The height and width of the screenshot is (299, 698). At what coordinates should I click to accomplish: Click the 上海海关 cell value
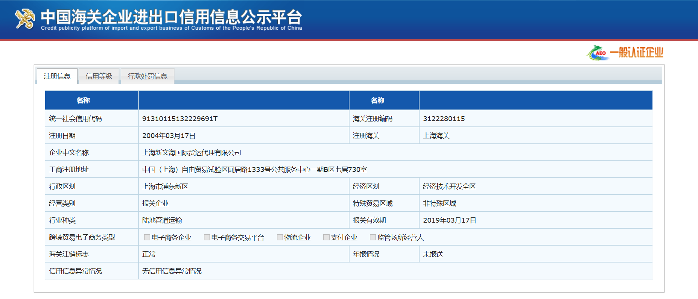click(x=436, y=136)
